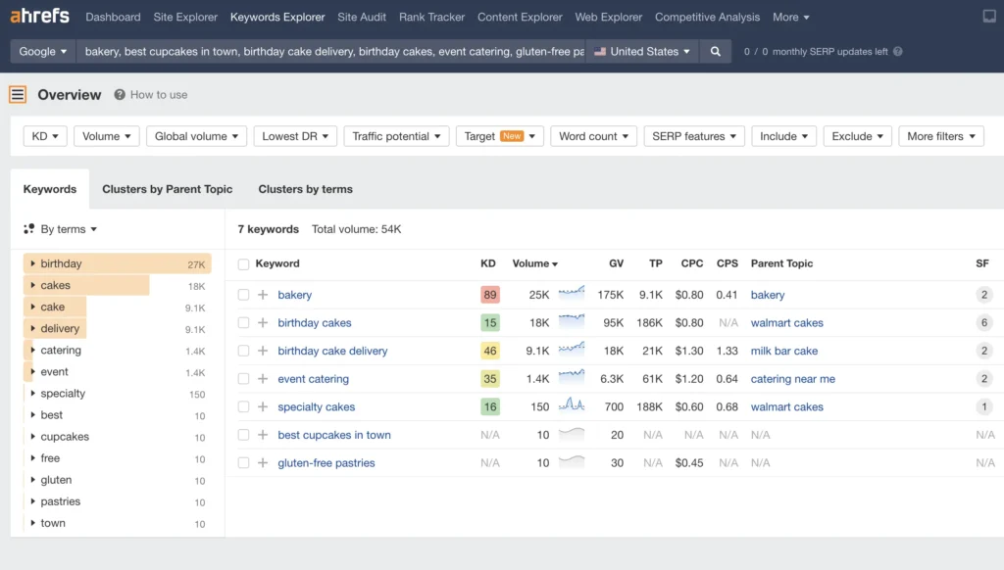This screenshot has height=570, width=1004.
Task: Expand the catering term group
Action: (32, 350)
